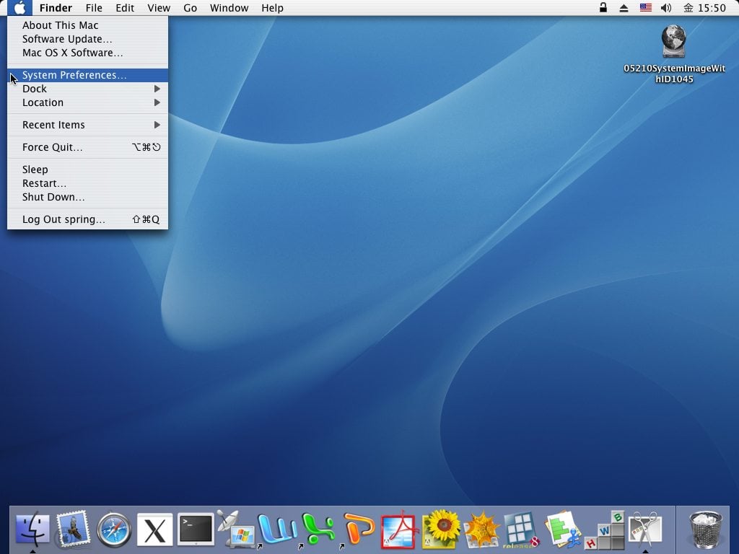This screenshot has height=554, width=739.
Task: Choose Force Quit from Apple menu
Action: (53, 147)
